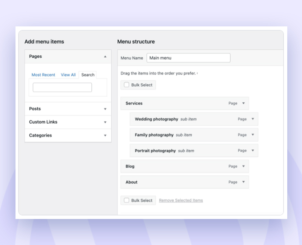
Task: Select the Blog menu item bar
Action: point(185,166)
